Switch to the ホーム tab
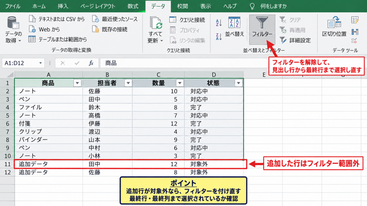367x206 pixels. click(39, 6)
